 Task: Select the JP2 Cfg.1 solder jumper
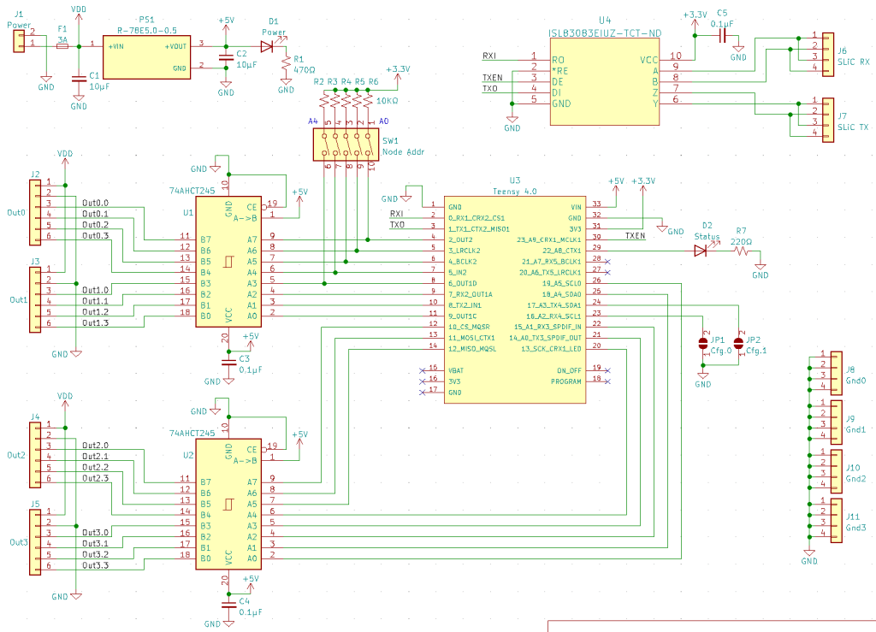[739, 344]
